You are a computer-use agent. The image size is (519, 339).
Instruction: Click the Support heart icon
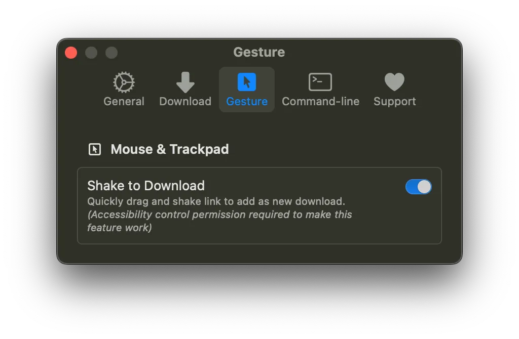tap(394, 81)
